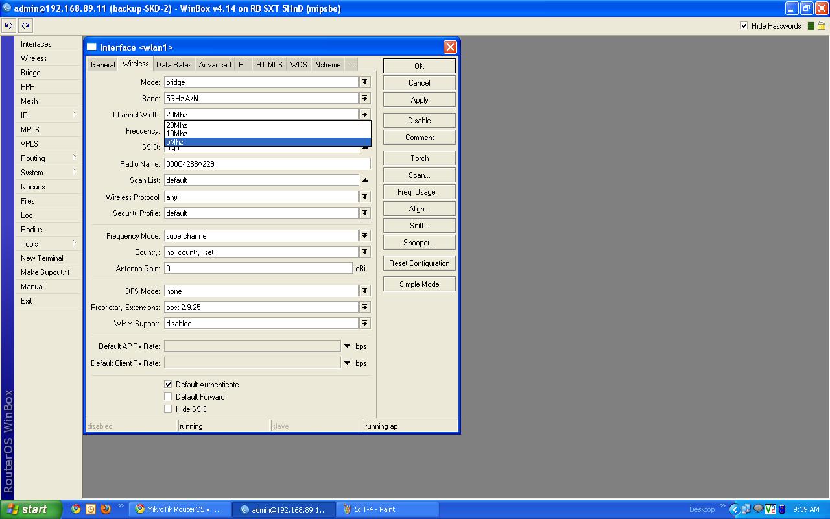Switch to the Data Rates tab
This screenshot has height=519, width=830.
coord(174,64)
